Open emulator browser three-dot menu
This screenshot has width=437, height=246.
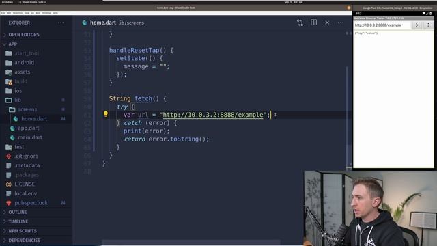pyautogui.click(x=428, y=25)
